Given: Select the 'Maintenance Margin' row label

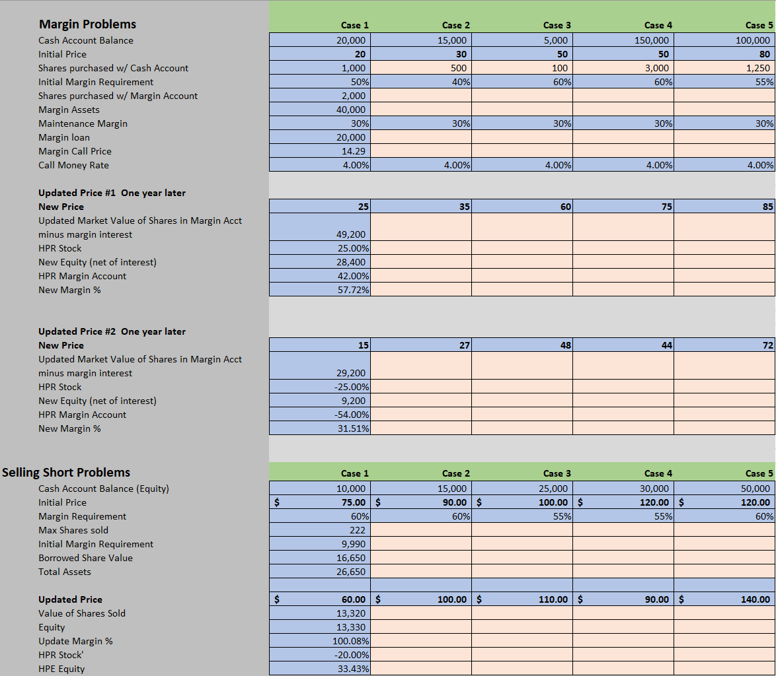Looking at the screenshot, I should [x=83, y=123].
